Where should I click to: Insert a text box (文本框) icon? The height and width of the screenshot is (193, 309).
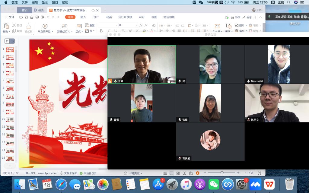[217, 26]
